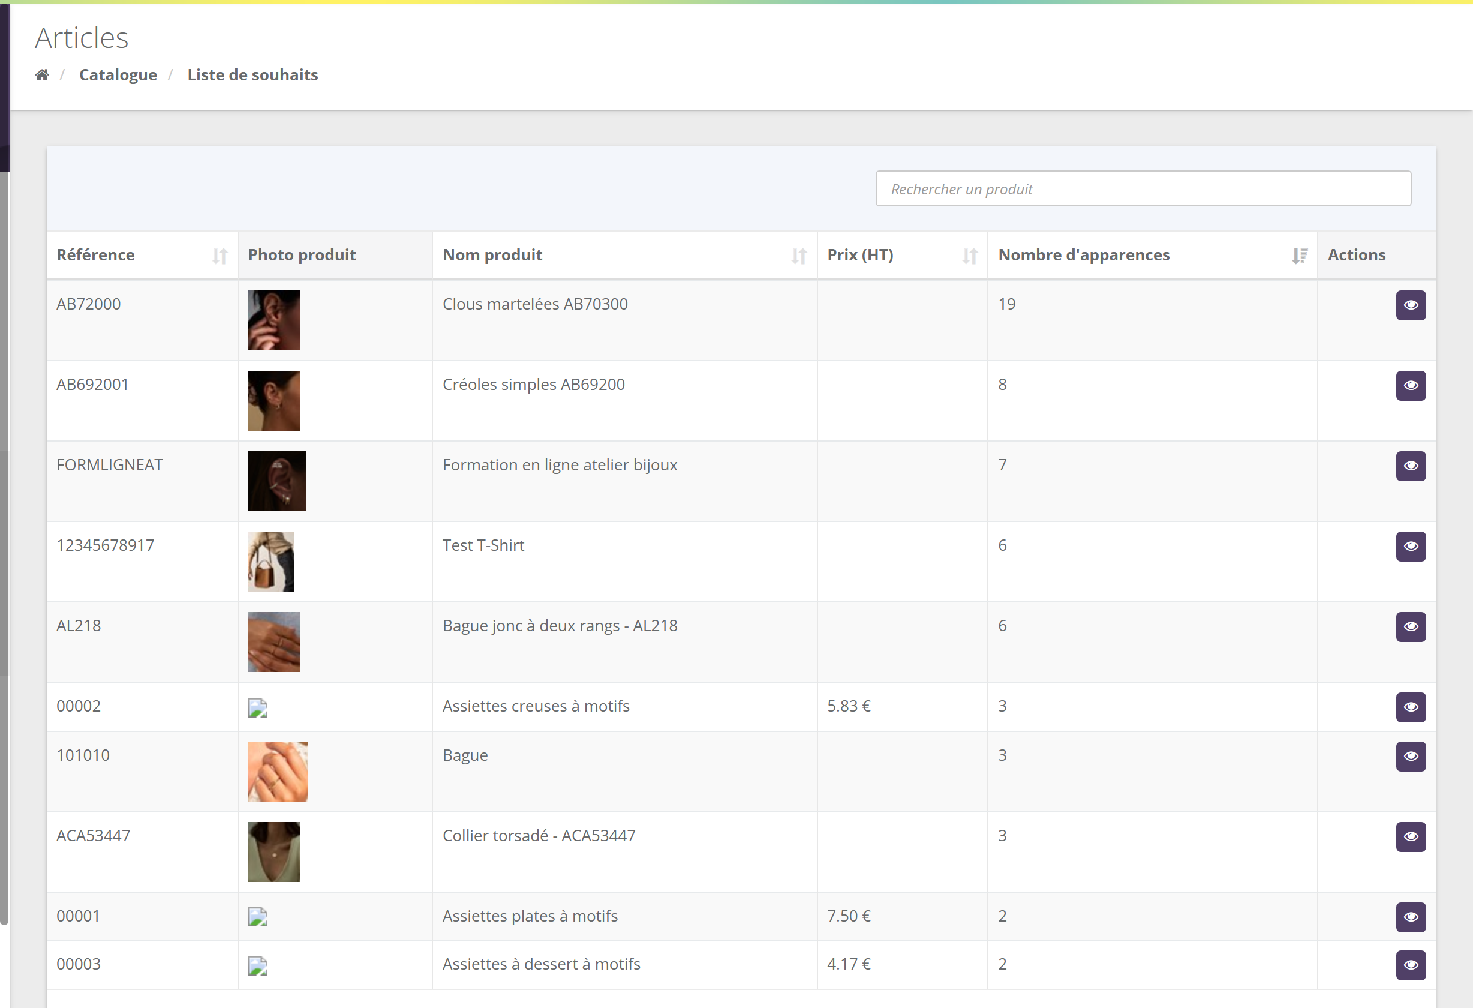Click the home icon in breadcrumb
The width and height of the screenshot is (1473, 1008).
tap(42, 75)
